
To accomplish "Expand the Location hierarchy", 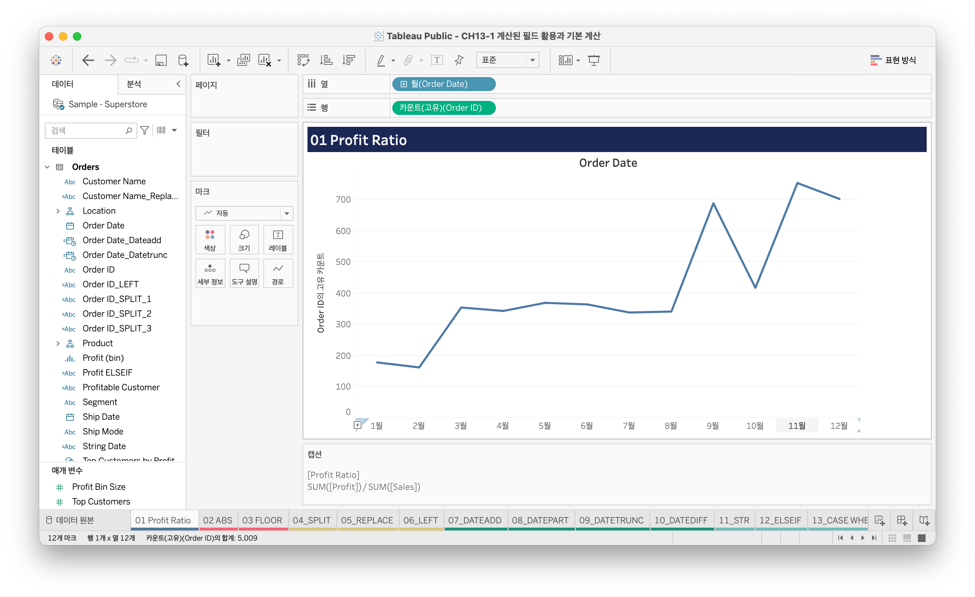I will click(x=58, y=211).
